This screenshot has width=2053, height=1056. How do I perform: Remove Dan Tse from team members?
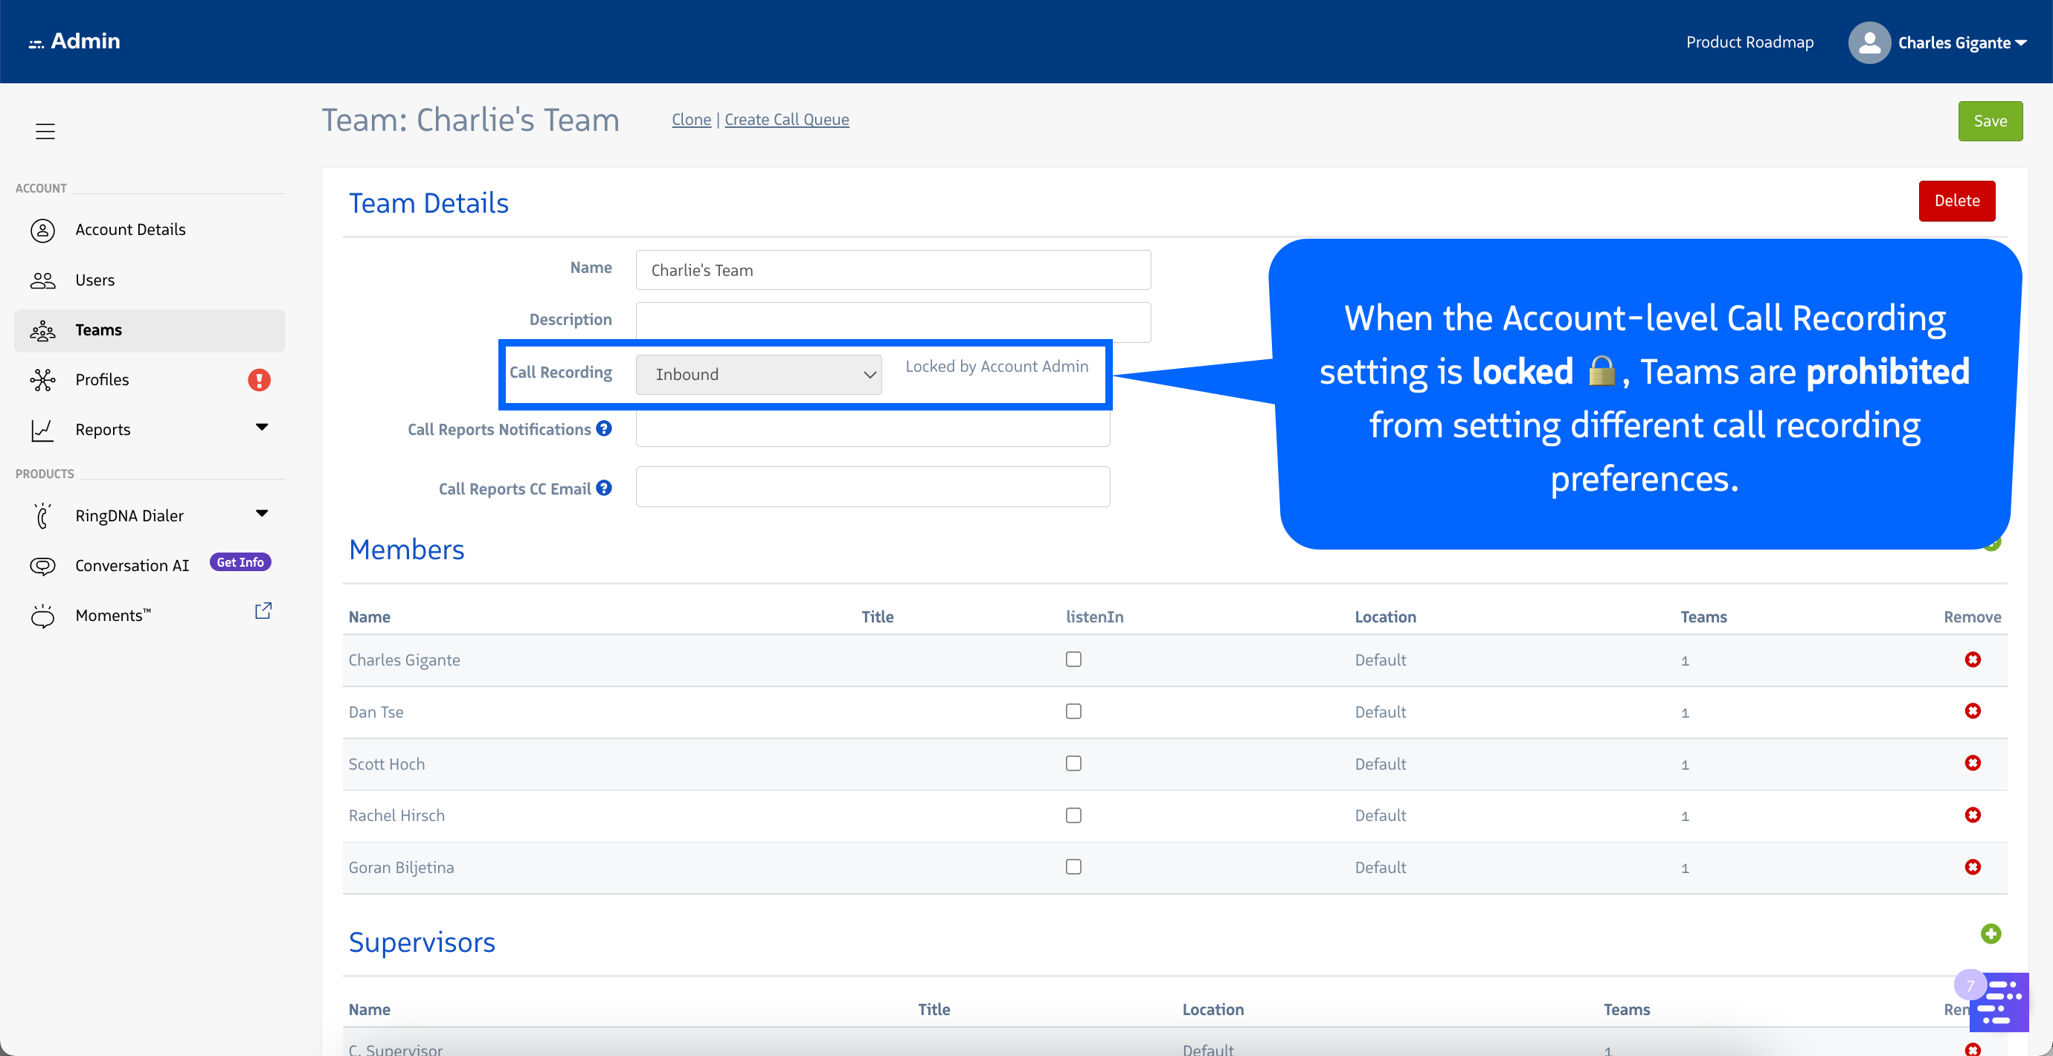1972,711
